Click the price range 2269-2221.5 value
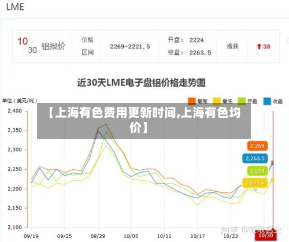289x242 pixels. coord(130,46)
